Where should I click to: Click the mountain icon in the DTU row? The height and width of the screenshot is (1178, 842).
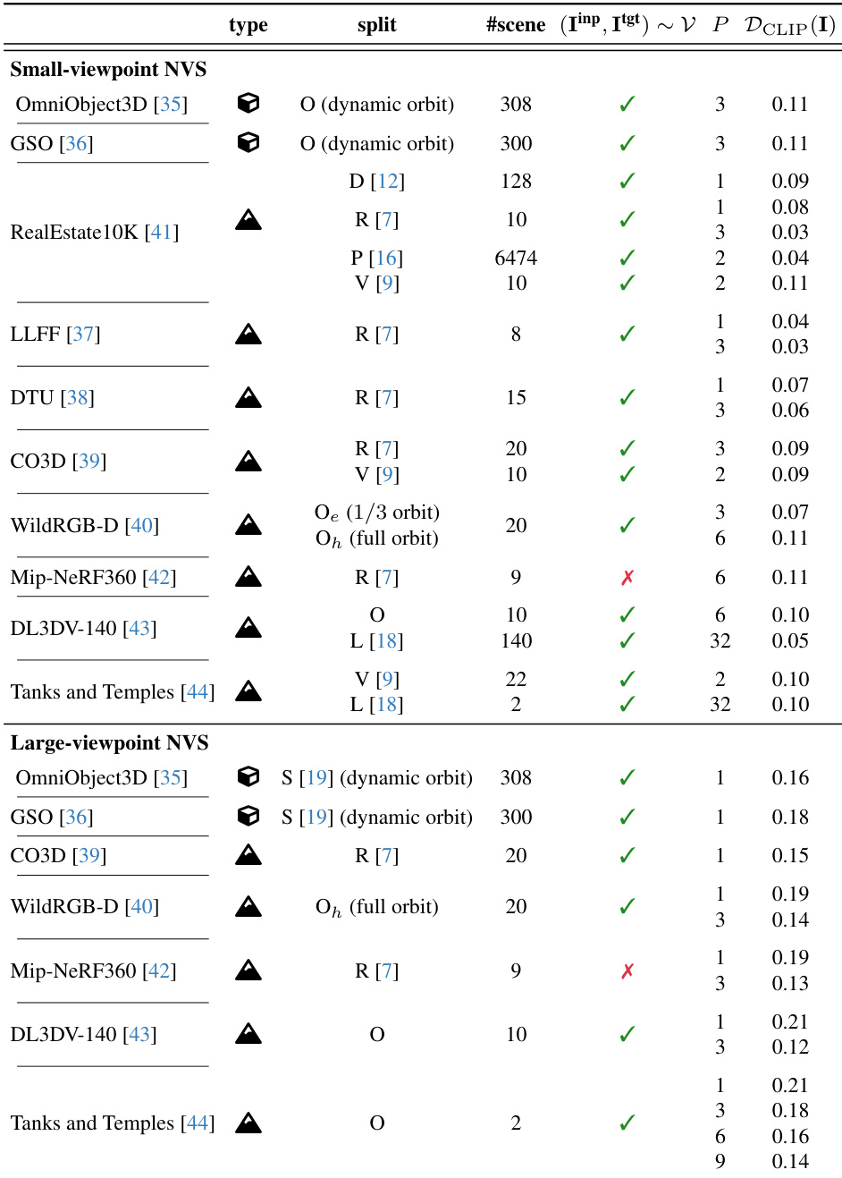coord(248,398)
